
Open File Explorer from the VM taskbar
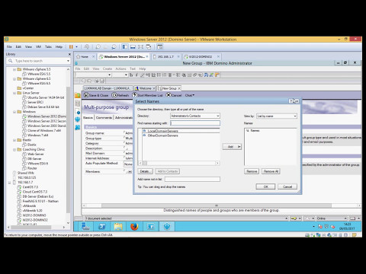[x=118, y=226]
